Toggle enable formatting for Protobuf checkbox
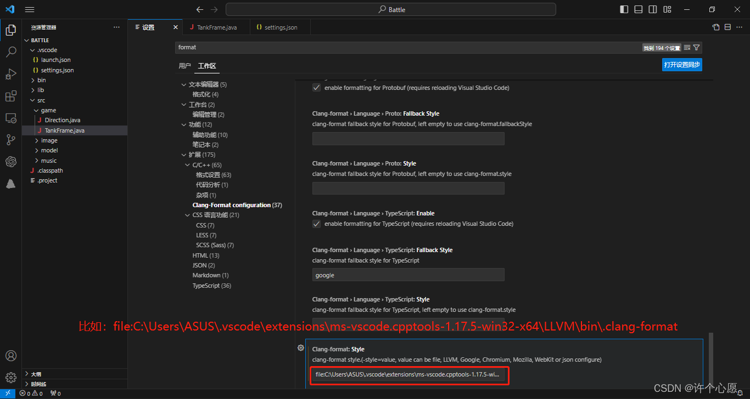Viewport: 750px width, 399px height. point(316,87)
